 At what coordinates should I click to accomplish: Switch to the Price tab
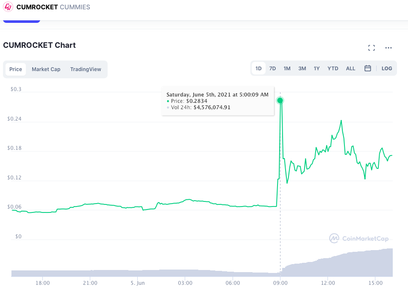click(x=16, y=69)
